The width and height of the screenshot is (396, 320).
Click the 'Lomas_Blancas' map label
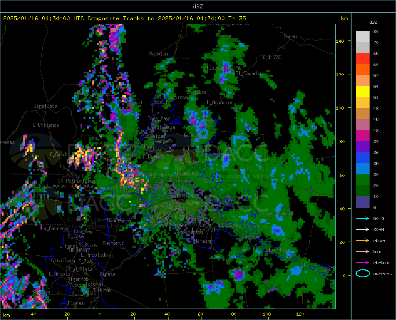point(277,213)
